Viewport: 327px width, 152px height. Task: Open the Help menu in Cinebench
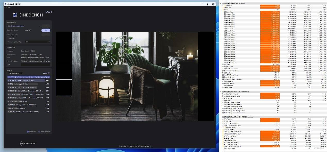pyautogui.click(x=10, y=7)
